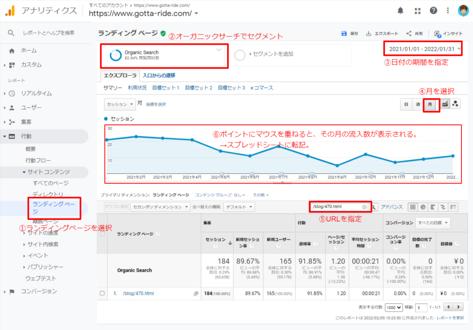The height and width of the screenshot is (330, 473).
Task: Switch to the 入口からの遷移 tab
Action: click(x=159, y=76)
